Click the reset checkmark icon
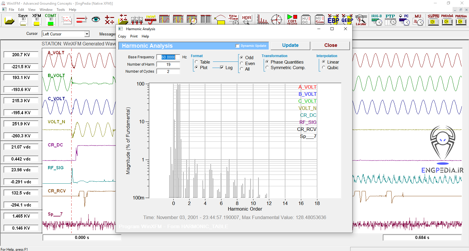This screenshot has width=469, height=251. tap(151, 19)
